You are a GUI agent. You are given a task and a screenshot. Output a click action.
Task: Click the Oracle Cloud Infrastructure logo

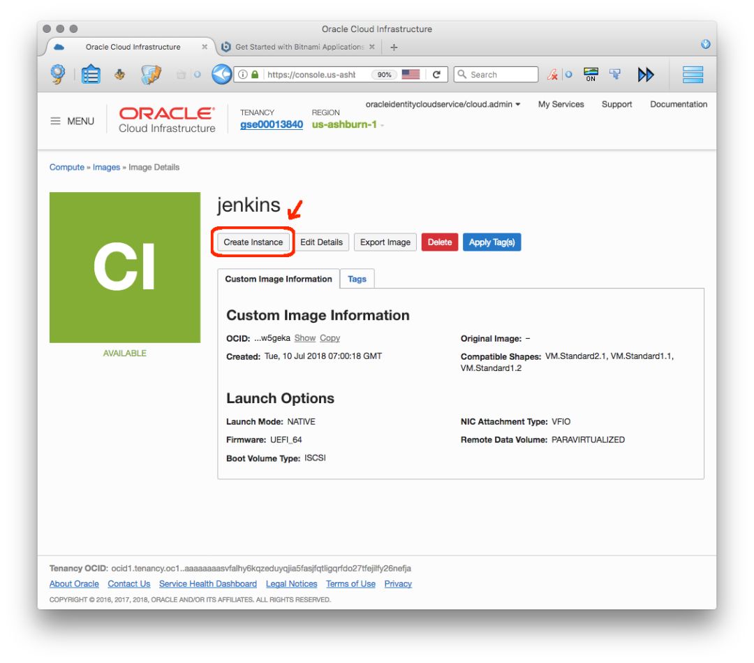tap(167, 119)
